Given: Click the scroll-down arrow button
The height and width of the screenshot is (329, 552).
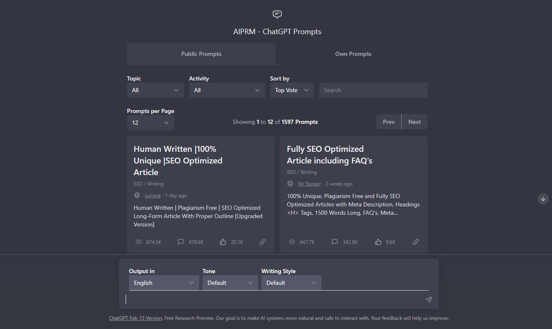Looking at the screenshot, I should coord(543,199).
